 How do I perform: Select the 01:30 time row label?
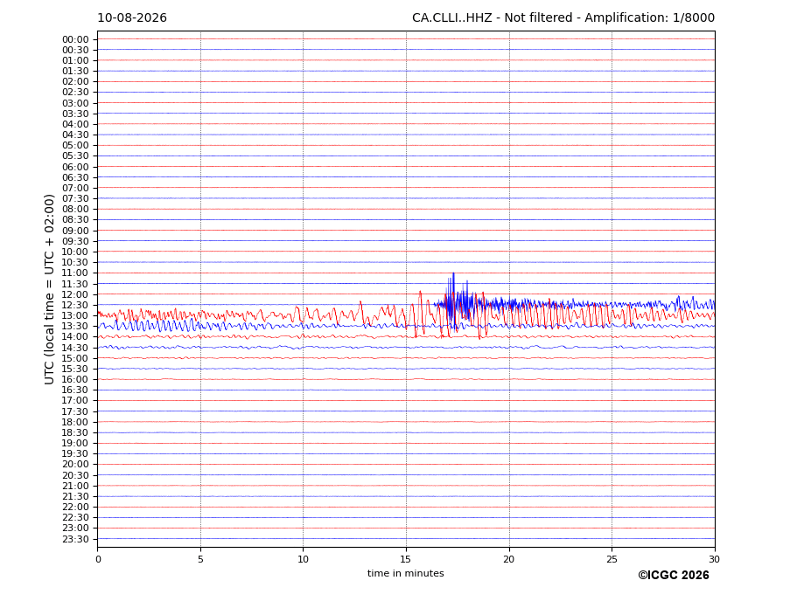pyautogui.click(x=75, y=72)
